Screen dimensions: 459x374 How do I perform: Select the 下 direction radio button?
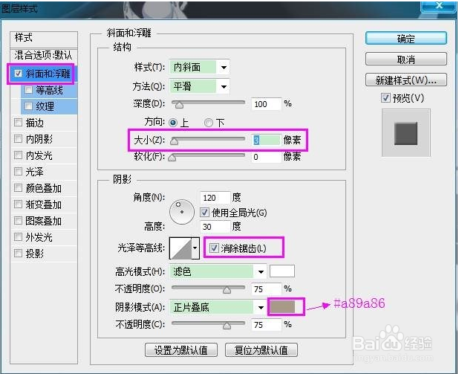click(209, 123)
